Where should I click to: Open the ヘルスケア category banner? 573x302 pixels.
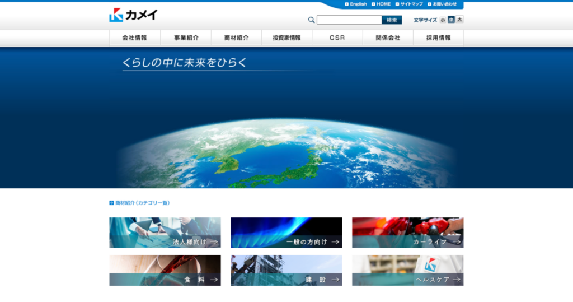point(408,271)
